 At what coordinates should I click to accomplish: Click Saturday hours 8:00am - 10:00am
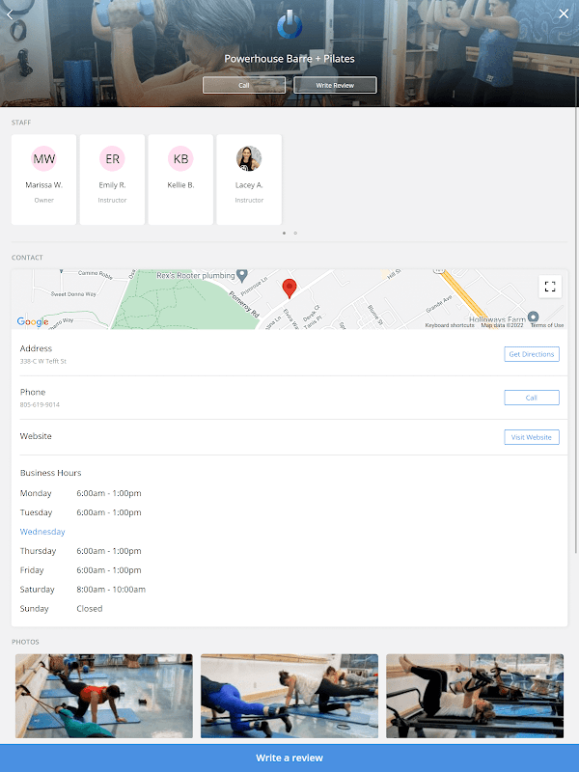pos(111,590)
